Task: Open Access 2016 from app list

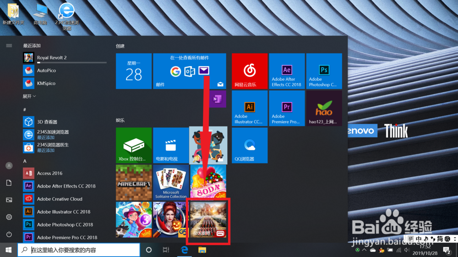Action: 65,173
